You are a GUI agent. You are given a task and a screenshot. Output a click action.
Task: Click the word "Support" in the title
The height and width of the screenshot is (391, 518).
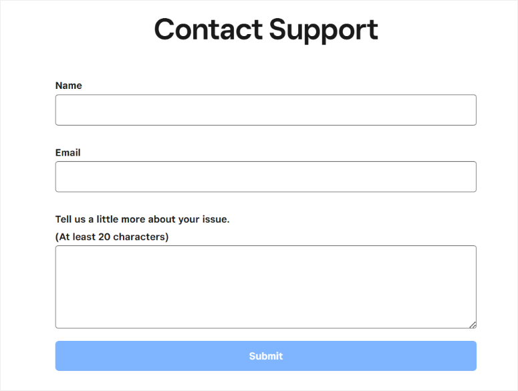click(323, 29)
